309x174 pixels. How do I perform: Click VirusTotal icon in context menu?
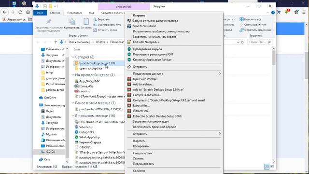[x=129, y=26]
